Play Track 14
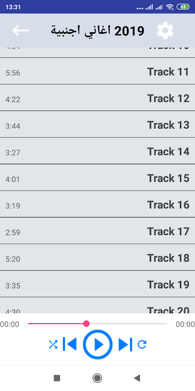 click(x=97, y=151)
